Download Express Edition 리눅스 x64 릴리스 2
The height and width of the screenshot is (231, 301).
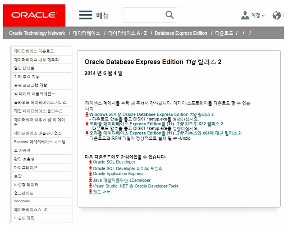[x=165, y=133]
